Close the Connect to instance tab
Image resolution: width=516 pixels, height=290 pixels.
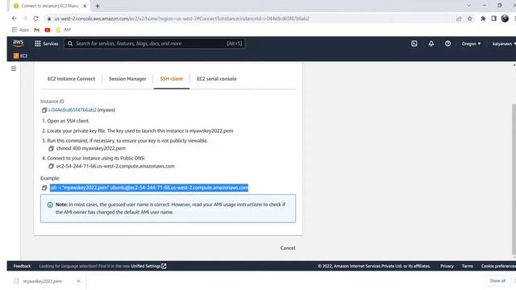[x=85, y=6]
